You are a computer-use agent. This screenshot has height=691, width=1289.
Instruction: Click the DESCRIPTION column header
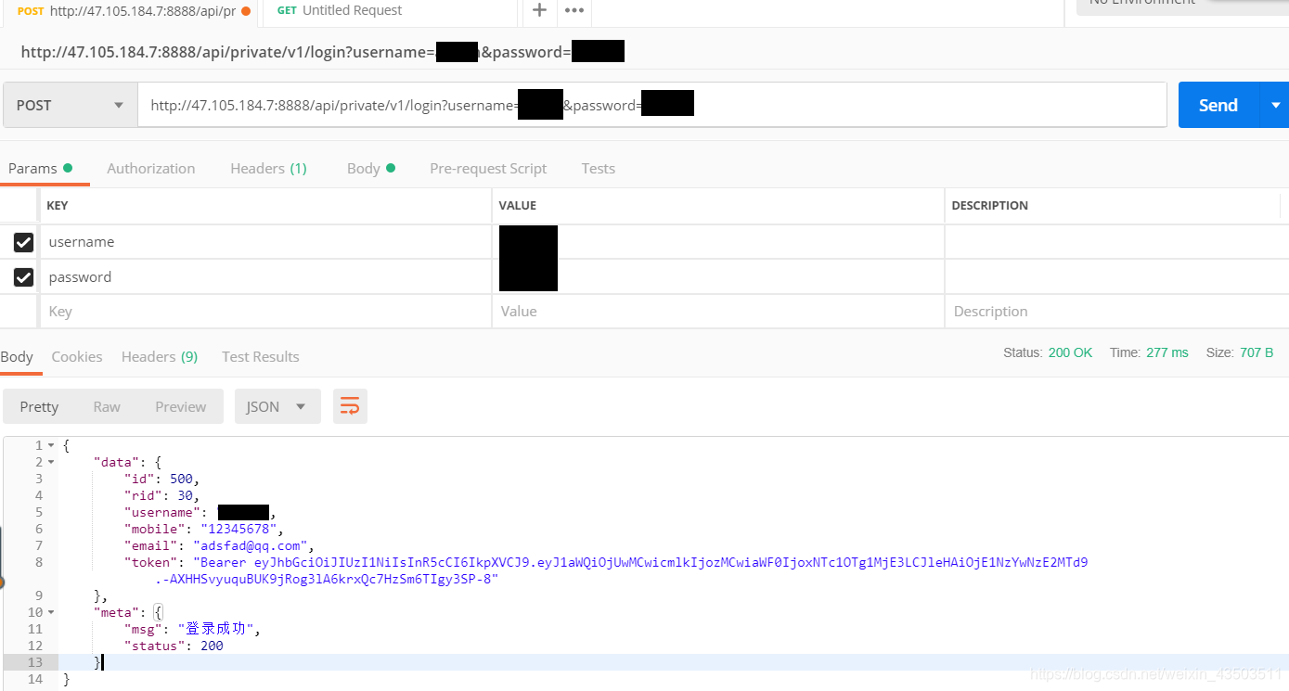tap(990, 206)
